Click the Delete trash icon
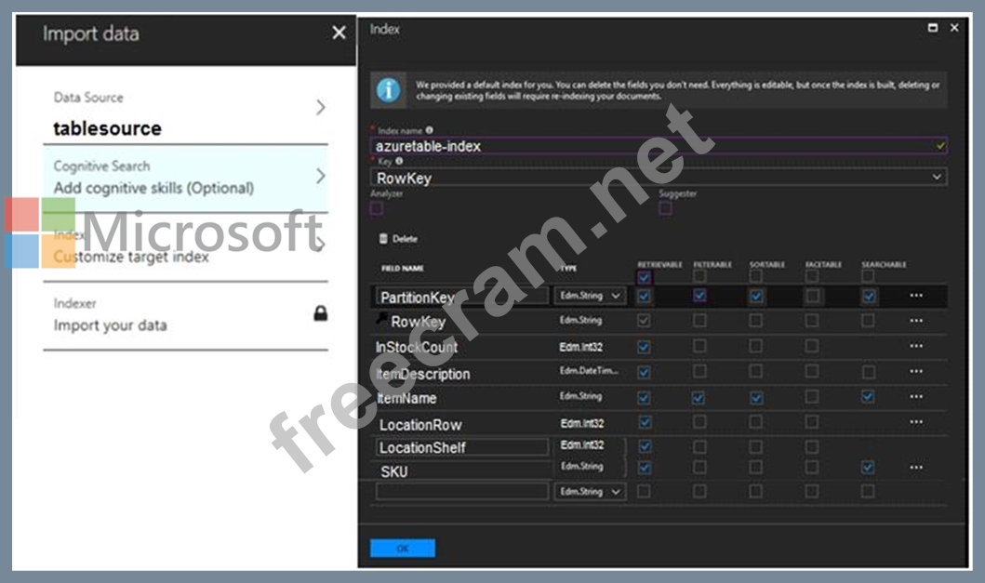Viewport: 985px width, 583px height. pyautogui.click(x=382, y=239)
